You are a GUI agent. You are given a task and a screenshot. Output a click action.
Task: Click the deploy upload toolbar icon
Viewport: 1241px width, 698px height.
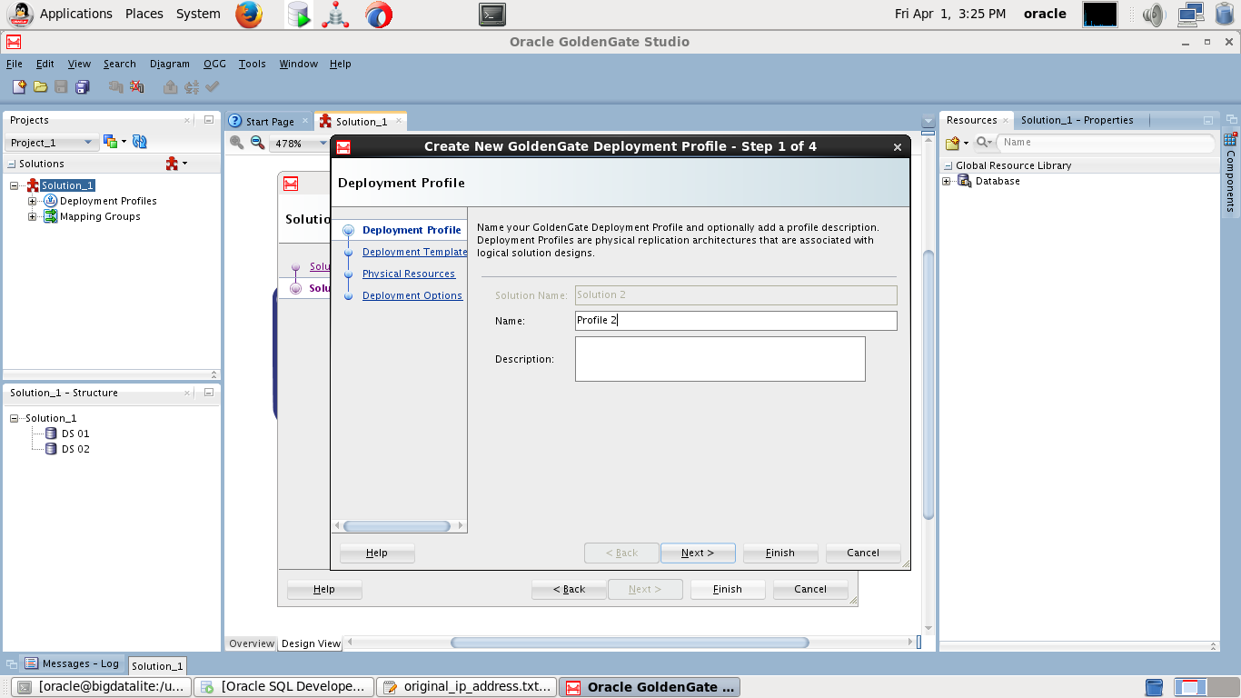[170, 86]
